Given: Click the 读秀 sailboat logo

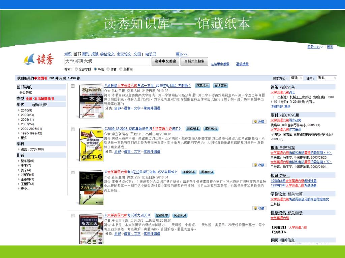Looking at the screenshot, I should 39,59.
